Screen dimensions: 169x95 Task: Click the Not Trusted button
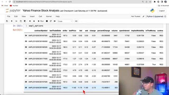coord(135,16)
